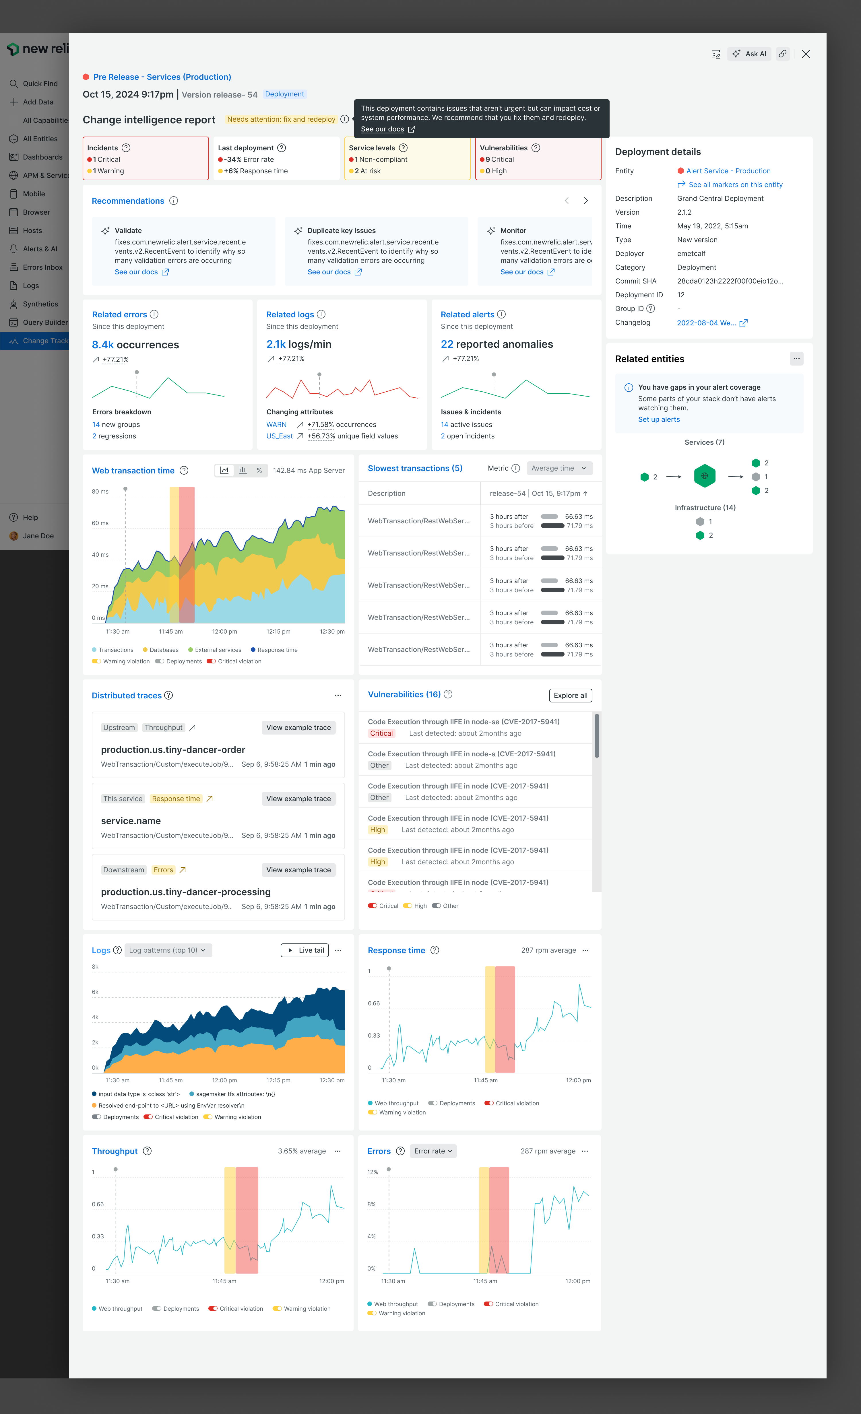The height and width of the screenshot is (1414, 861).
Task: Sort by the release-54 column header arrow
Action: tap(585, 494)
